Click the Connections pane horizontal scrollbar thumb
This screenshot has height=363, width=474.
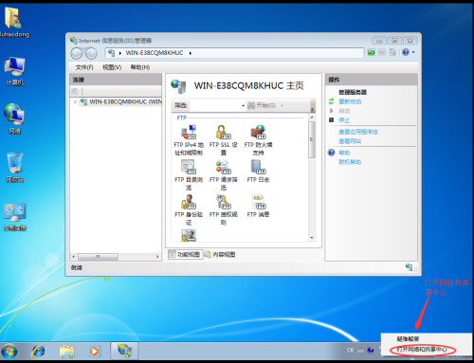[98, 257]
